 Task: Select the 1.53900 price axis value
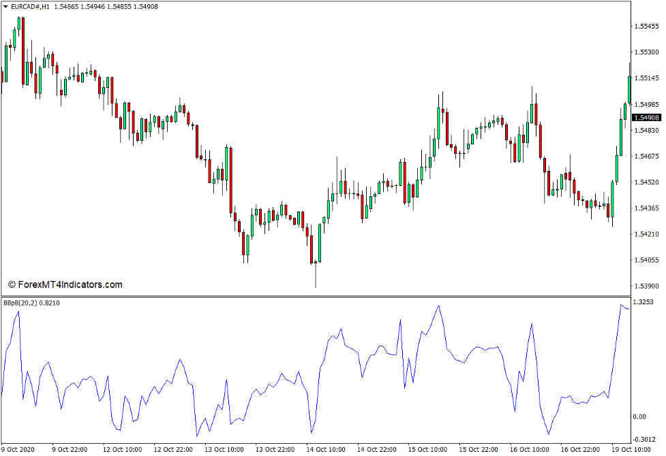[x=646, y=286]
